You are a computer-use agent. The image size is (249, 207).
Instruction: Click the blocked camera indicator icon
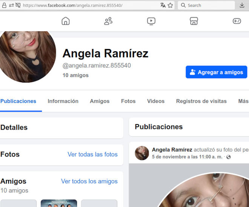click(x=18, y=5)
